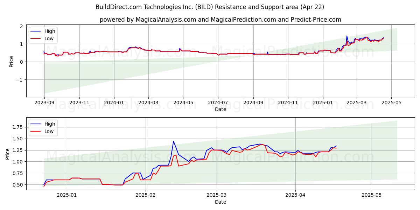Screen dimensions: 420x210
Task: Click the '2025-03' tick in top chart
Action: pos(357,103)
